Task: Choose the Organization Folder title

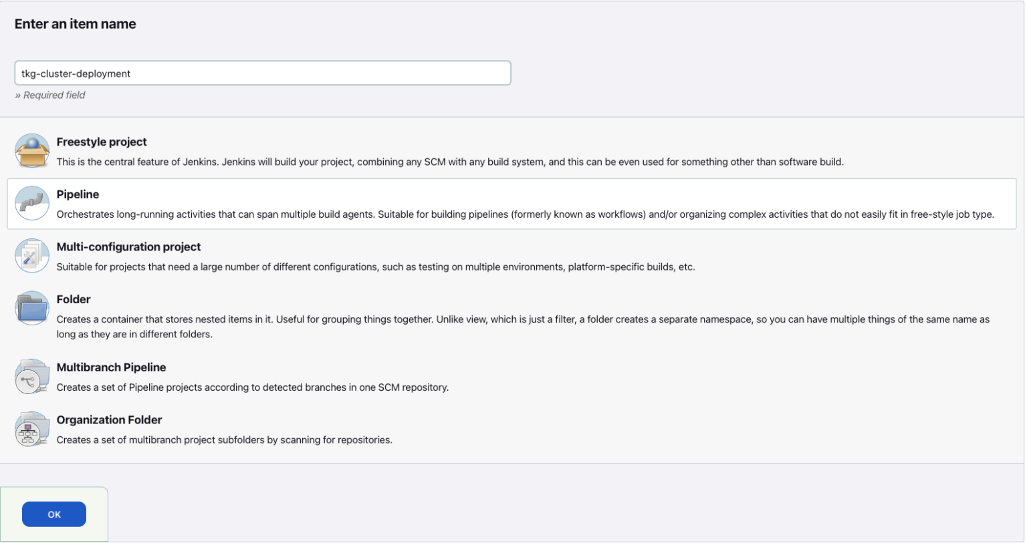Action: [x=109, y=420]
